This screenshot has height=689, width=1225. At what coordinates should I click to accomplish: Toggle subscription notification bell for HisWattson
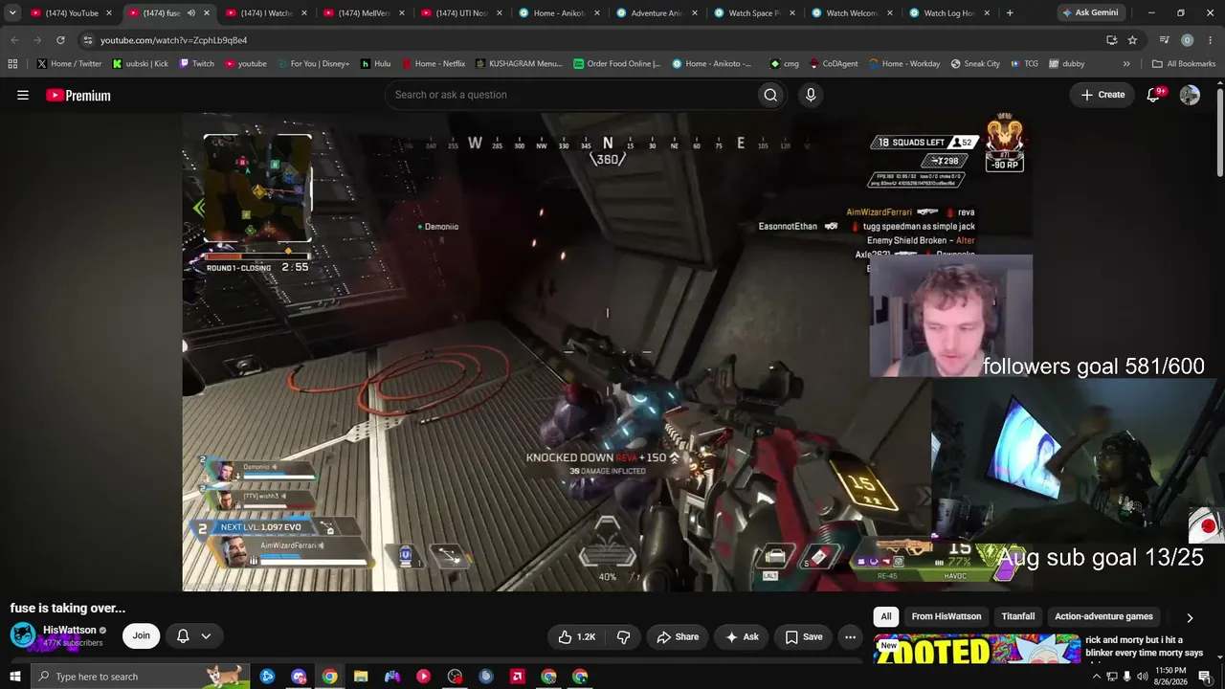click(x=193, y=636)
